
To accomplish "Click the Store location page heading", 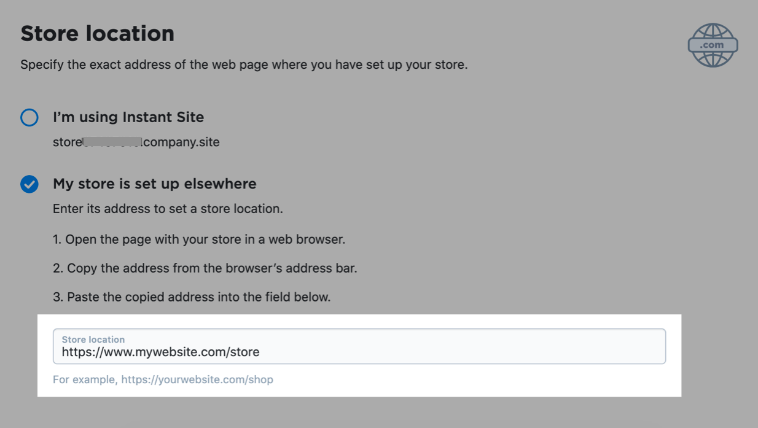I will pyautogui.click(x=96, y=33).
